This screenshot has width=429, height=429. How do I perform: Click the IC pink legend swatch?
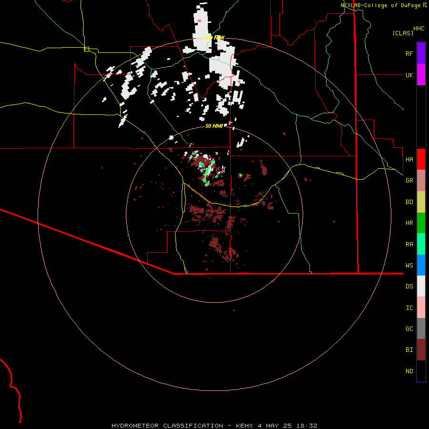click(421, 307)
